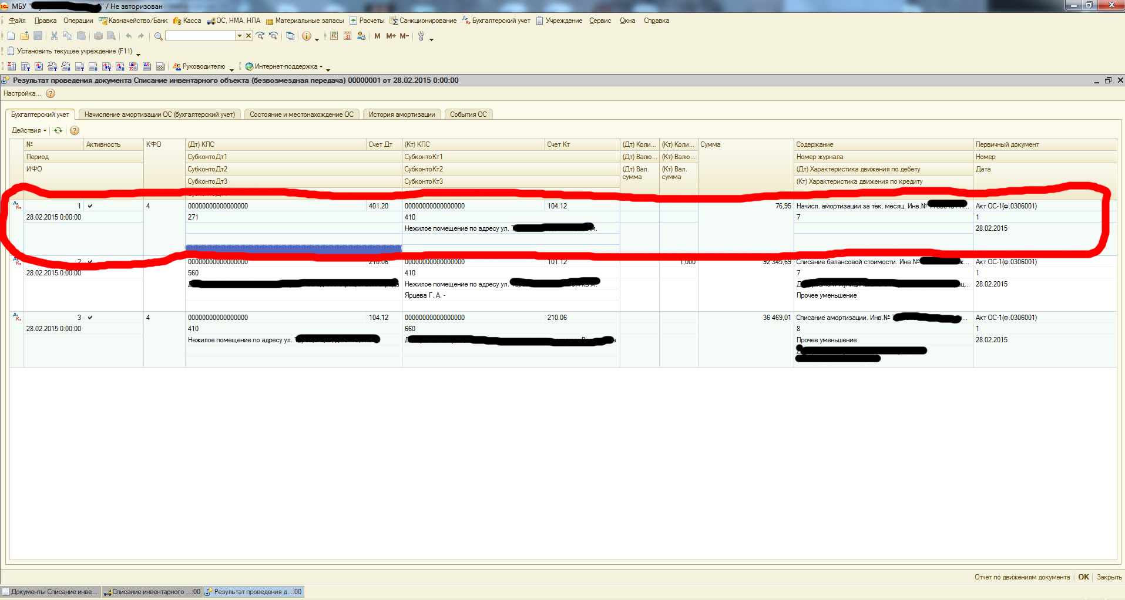Switch to Документы Списание инве... window
Image resolution: width=1125 pixels, height=600 pixels.
pos(51,592)
